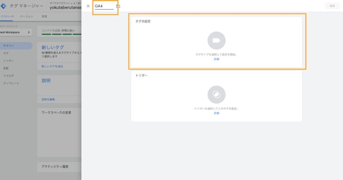Expand the Default Workspace selector
The height and width of the screenshot is (180, 343).
[16, 32]
